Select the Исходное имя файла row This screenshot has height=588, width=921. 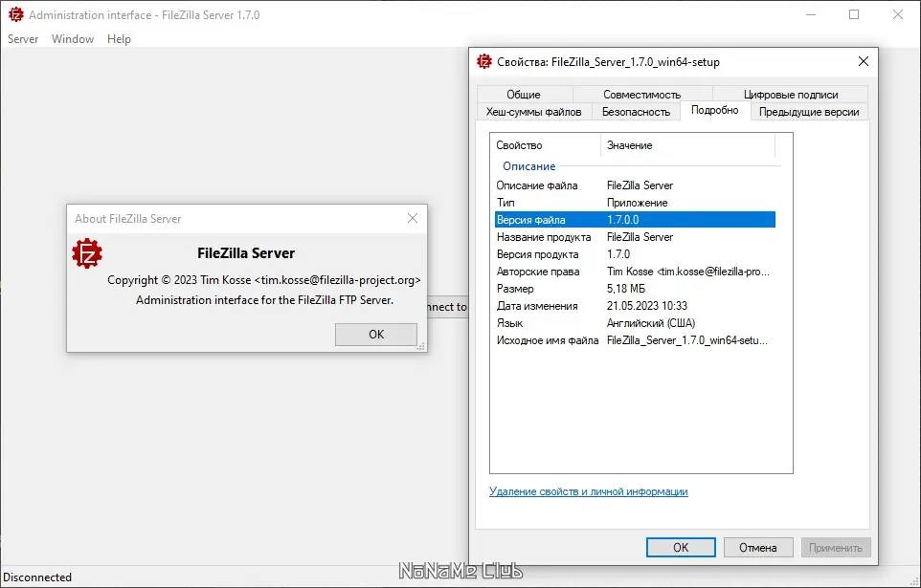pyautogui.click(x=635, y=340)
